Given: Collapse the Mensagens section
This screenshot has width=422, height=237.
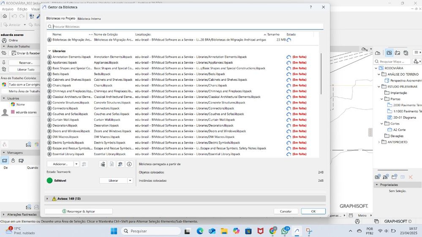Looking at the screenshot, I should tap(4, 153).
